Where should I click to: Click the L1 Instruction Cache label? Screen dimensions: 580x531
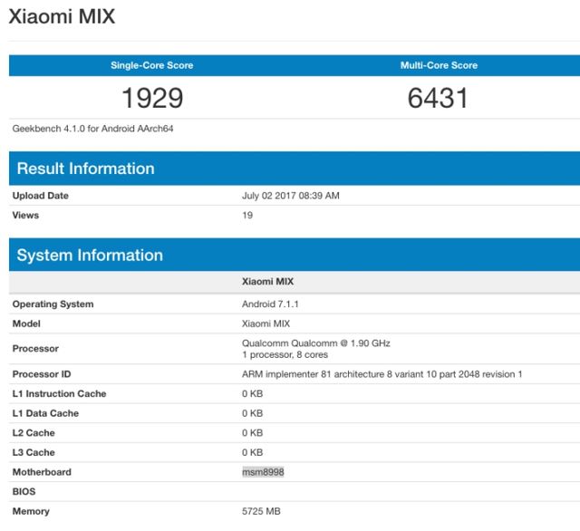pos(59,394)
